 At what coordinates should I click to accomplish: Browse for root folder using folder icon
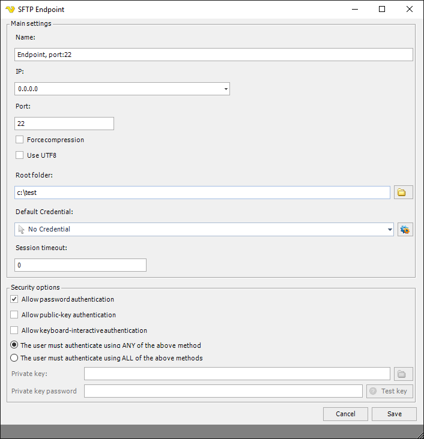coord(403,193)
